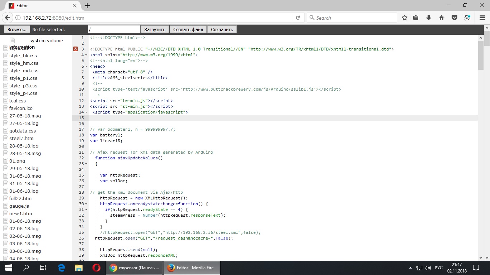The width and height of the screenshot is (490, 275).
Task: Collapse the head block fold on line 6
Action: pyautogui.click(x=86, y=66)
